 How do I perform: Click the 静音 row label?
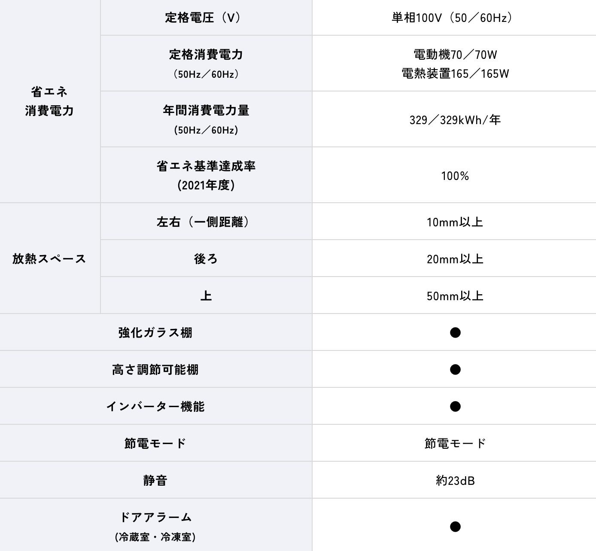coord(155,480)
